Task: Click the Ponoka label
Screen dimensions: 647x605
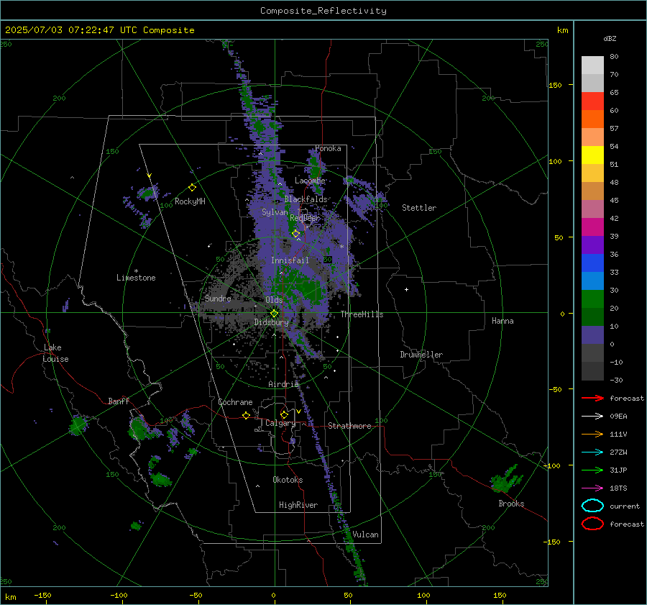Action: (328, 148)
